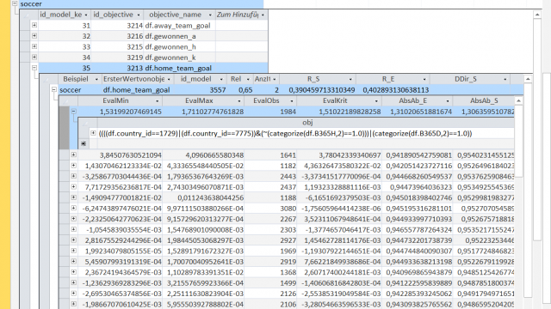Collapse the row with EvalObs 1984

click(73, 112)
